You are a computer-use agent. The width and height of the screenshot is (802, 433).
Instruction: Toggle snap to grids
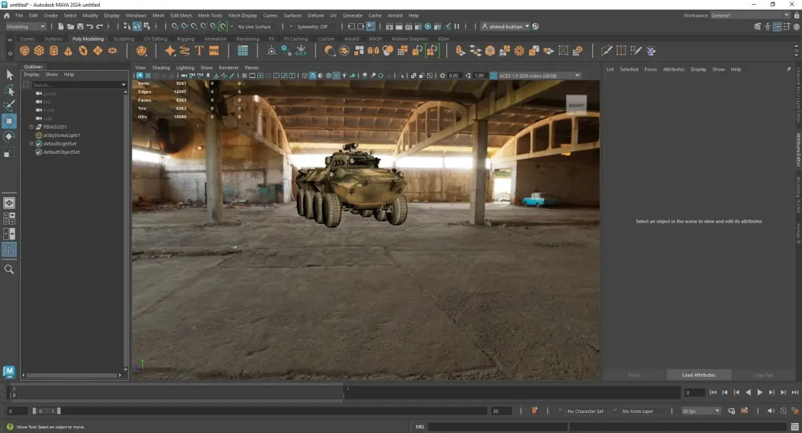coord(175,27)
